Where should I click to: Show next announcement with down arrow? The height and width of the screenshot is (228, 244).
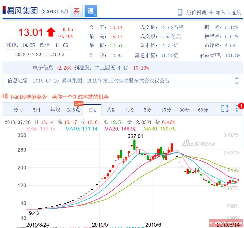[x=237, y=83]
